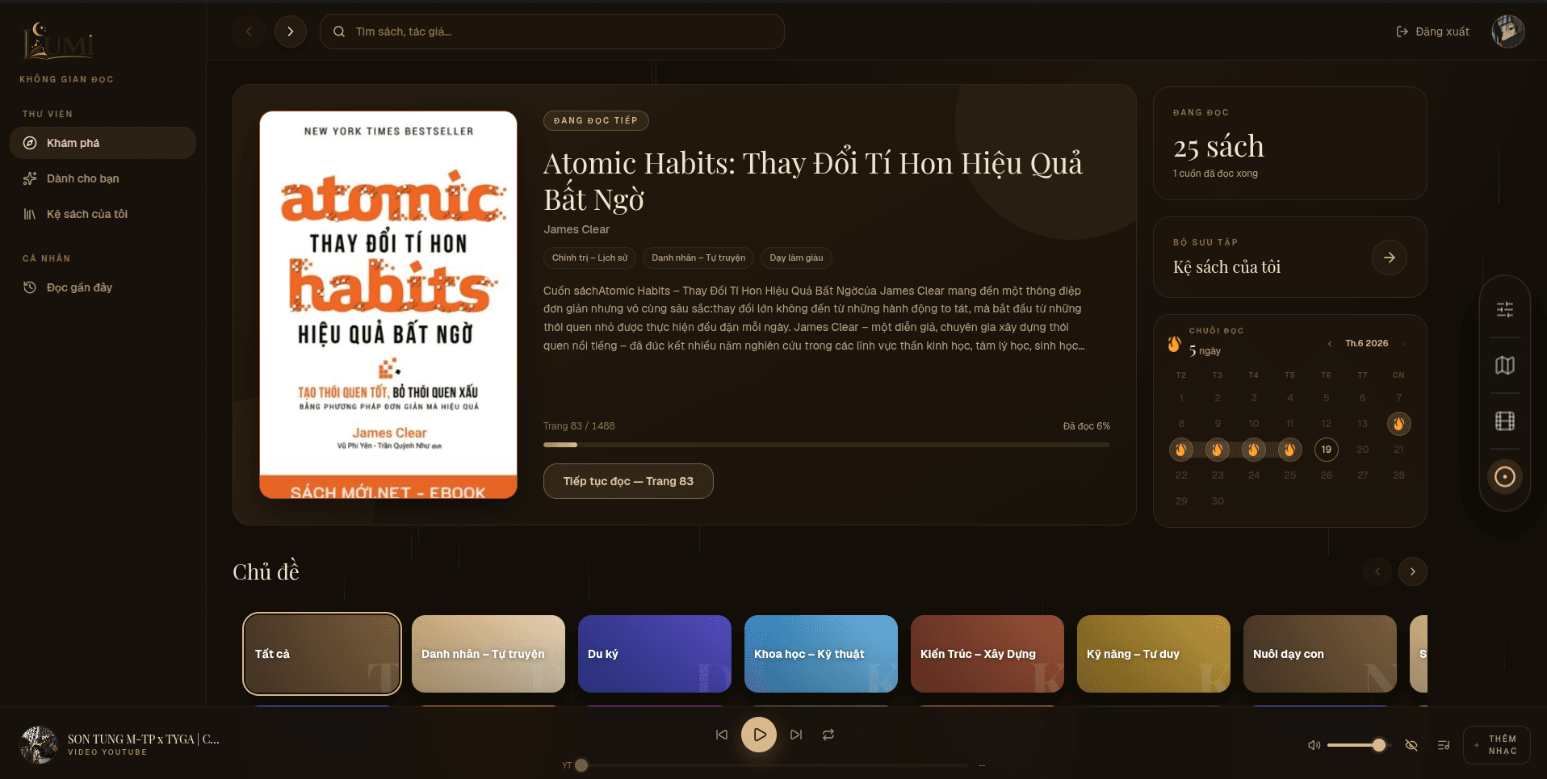
Task: Select the Dạy làm giàu tag
Action: point(796,258)
